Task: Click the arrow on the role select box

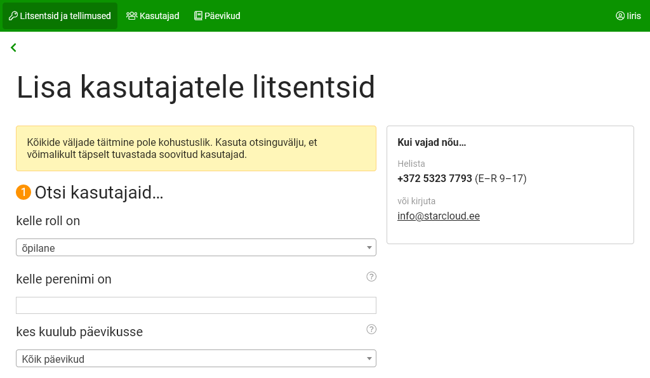Action: pos(369,248)
